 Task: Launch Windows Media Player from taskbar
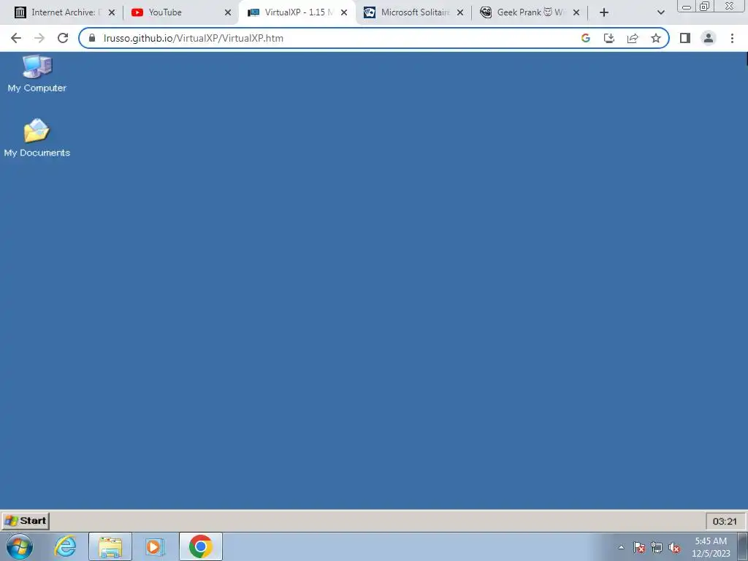point(155,546)
